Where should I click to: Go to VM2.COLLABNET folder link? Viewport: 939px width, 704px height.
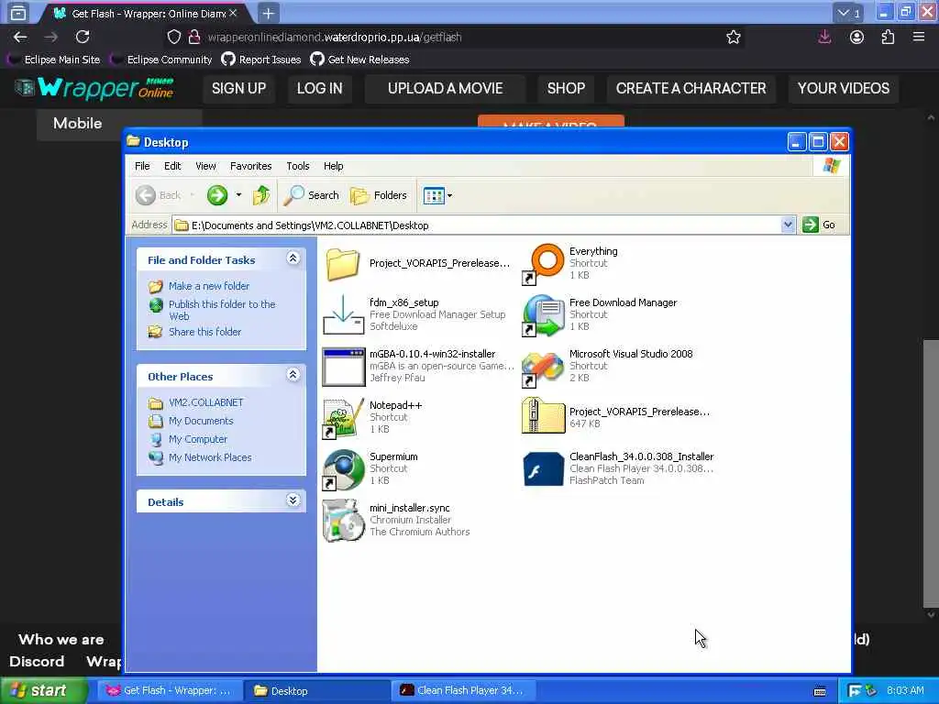(x=206, y=402)
